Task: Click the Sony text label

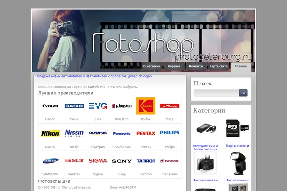Action: 122,174
